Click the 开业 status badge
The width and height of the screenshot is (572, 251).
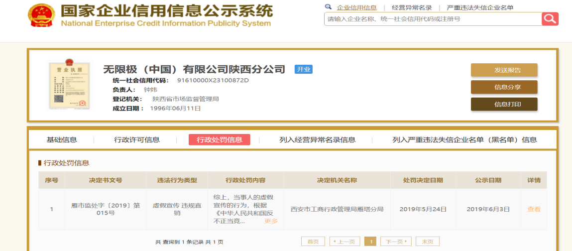(304, 69)
